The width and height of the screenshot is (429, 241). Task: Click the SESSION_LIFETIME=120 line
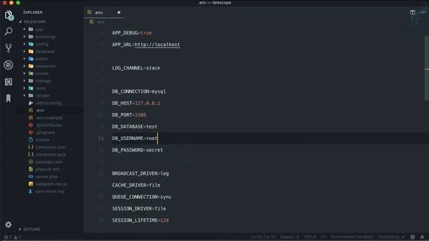[x=140, y=220]
